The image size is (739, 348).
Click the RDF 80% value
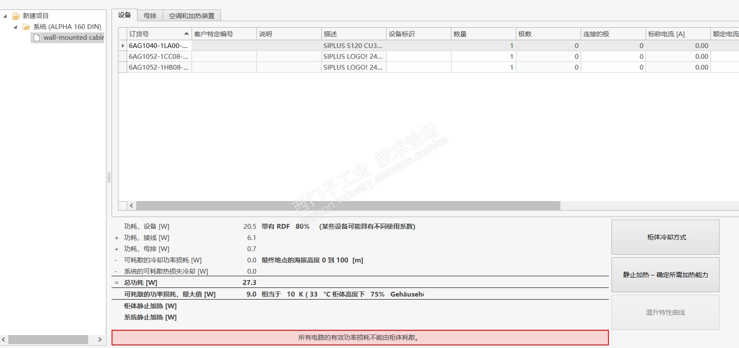pos(303,226)
